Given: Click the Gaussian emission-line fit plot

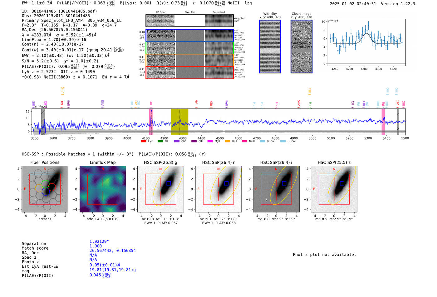Looking at the screenshot, I should (x=366, y=42).
